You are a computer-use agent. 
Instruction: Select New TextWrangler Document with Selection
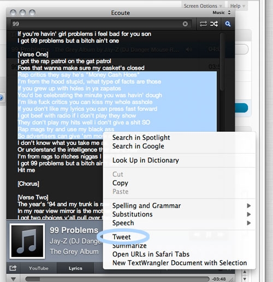(180, 263)
